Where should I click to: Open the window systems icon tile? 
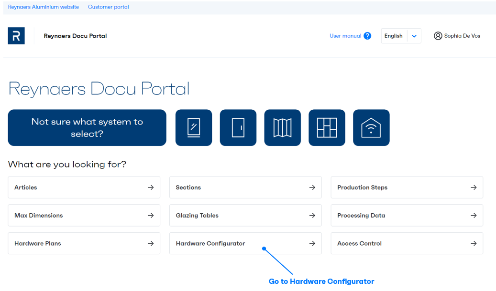click(194, 127)
